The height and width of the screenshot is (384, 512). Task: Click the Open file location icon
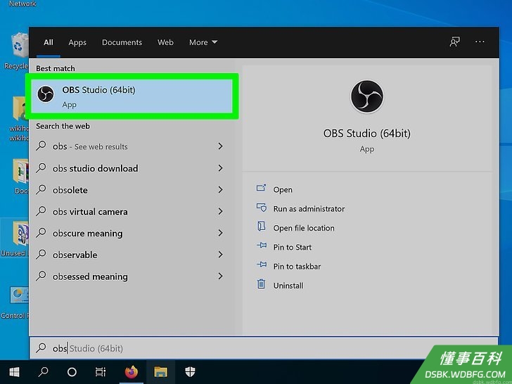tap(261, 226)
